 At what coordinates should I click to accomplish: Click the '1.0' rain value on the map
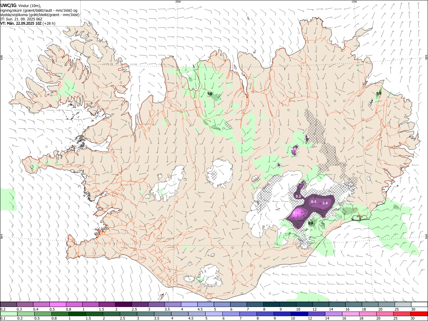[x=210, y=94]
